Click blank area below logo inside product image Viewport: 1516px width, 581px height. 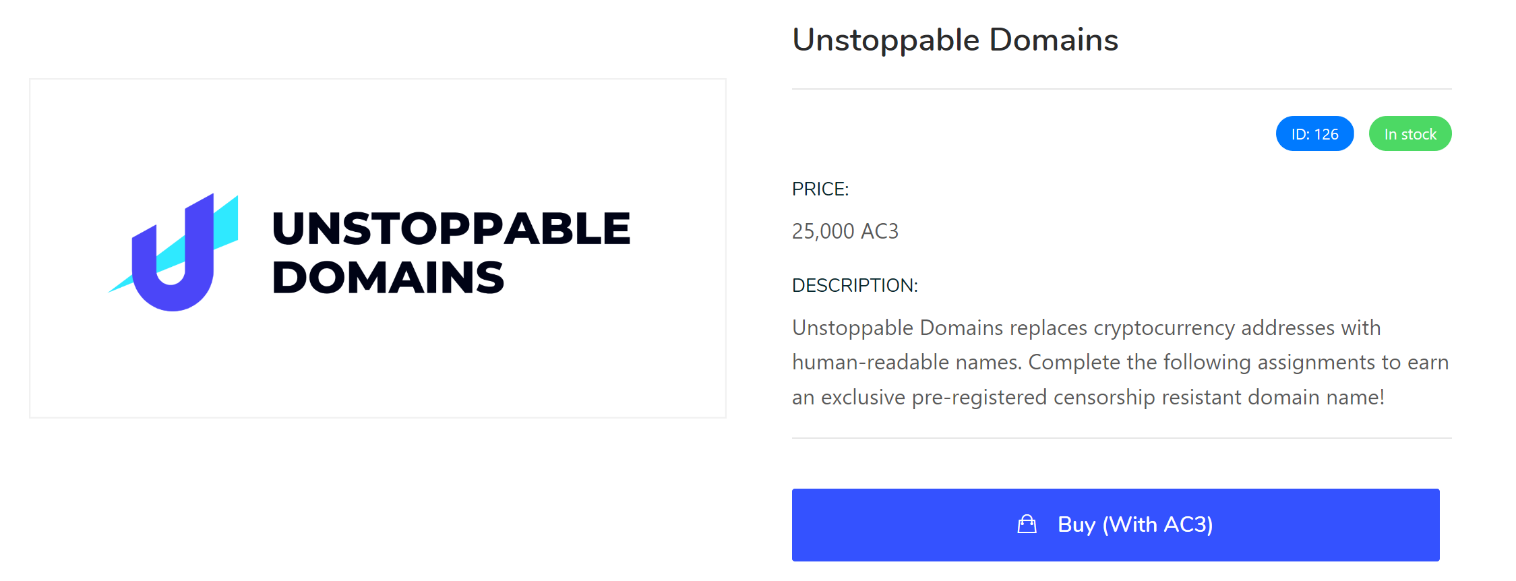(377, 371)
